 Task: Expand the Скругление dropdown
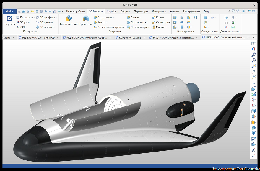(113, 17)
